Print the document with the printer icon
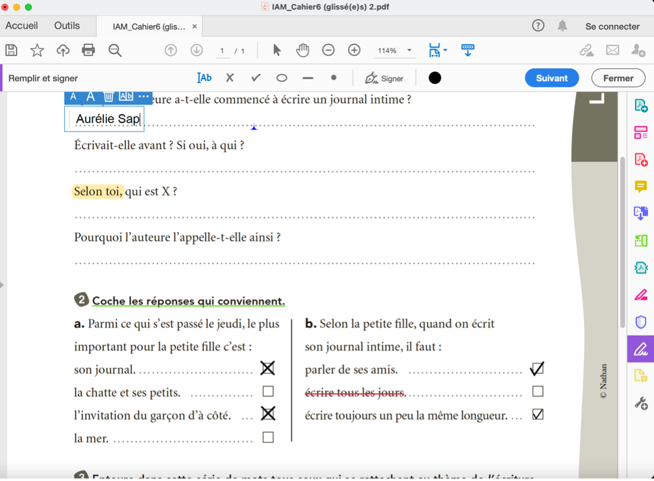The width and height of the screenshot is (654, 481). tap(89, 51)
